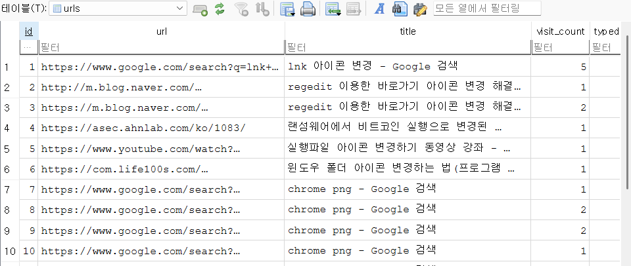Click the table icon with green plus

point(200,9)
